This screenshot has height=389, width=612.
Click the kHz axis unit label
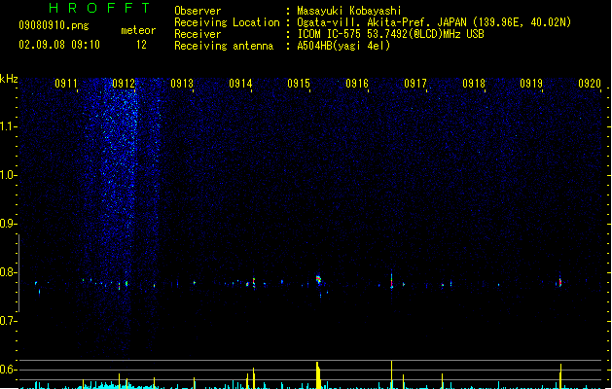tap(9, 79)
